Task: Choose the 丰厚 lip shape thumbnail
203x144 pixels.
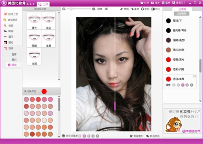Action: [x=48, y=39]
